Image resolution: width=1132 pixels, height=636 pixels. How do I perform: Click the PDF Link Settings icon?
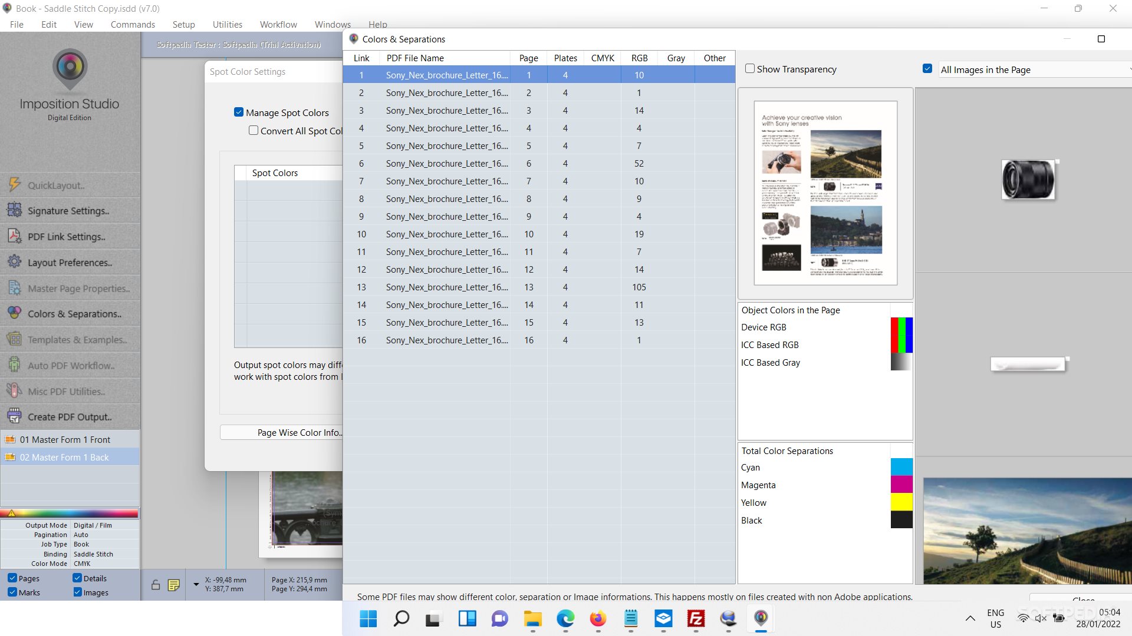(x=14, y=236)
